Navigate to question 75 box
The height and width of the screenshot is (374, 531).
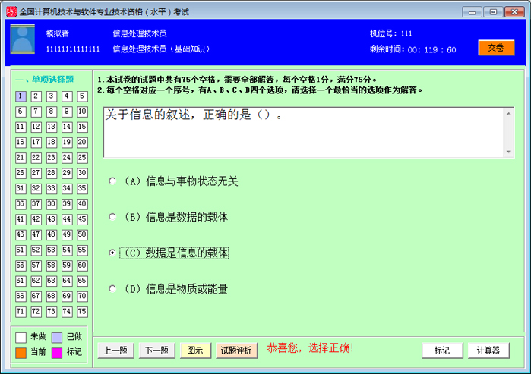point(82,312)
